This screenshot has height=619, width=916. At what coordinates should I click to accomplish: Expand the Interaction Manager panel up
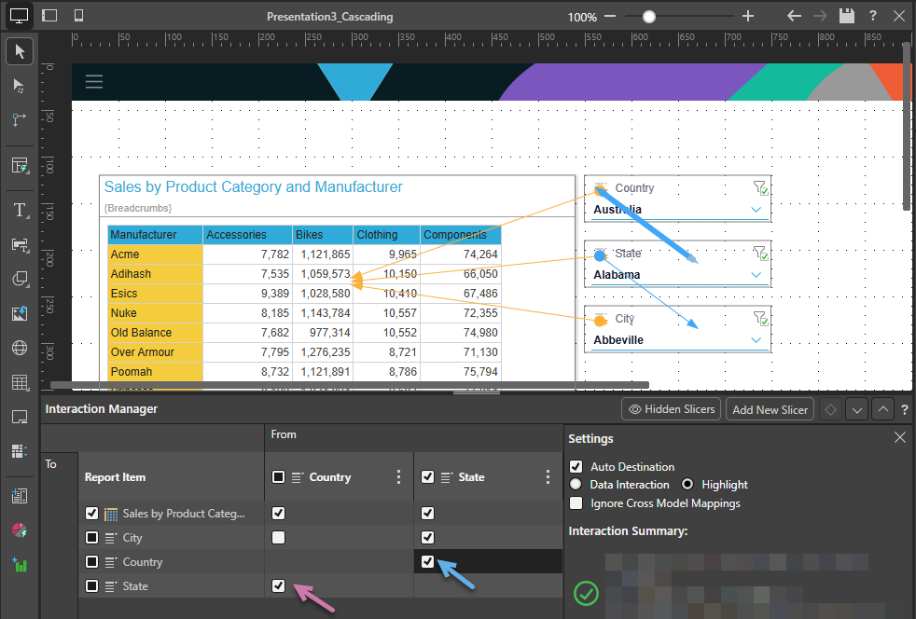[882, 409]
